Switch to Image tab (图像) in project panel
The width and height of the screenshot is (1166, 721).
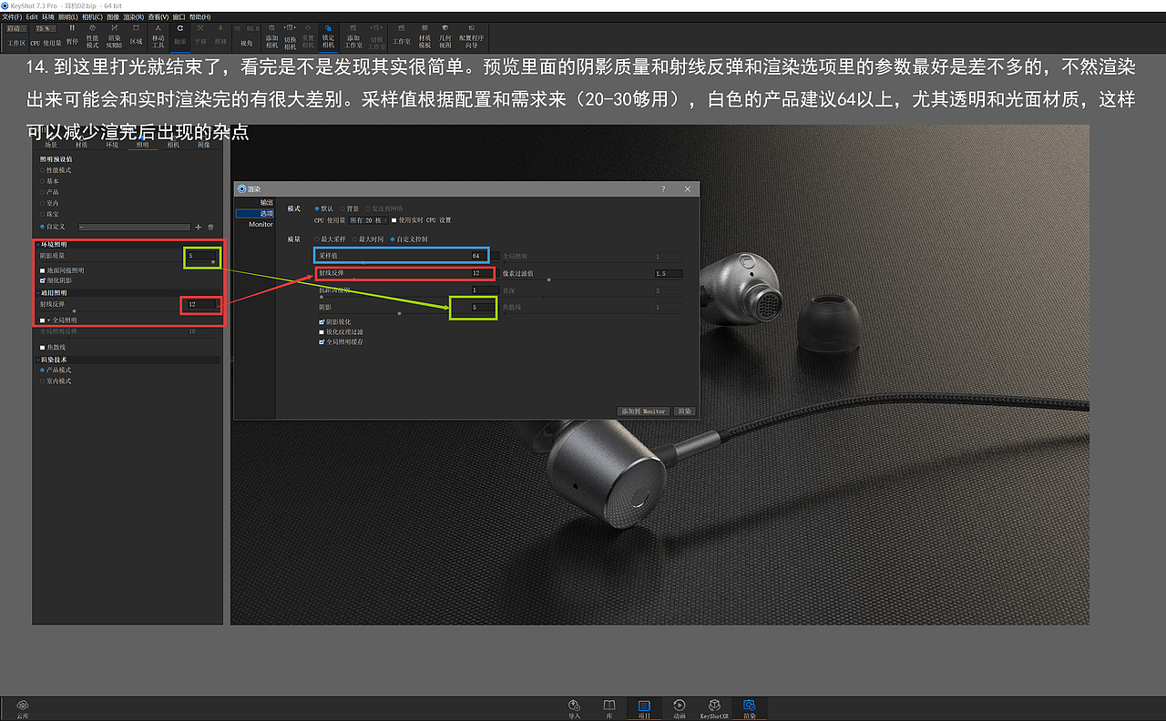click(203, 145)
